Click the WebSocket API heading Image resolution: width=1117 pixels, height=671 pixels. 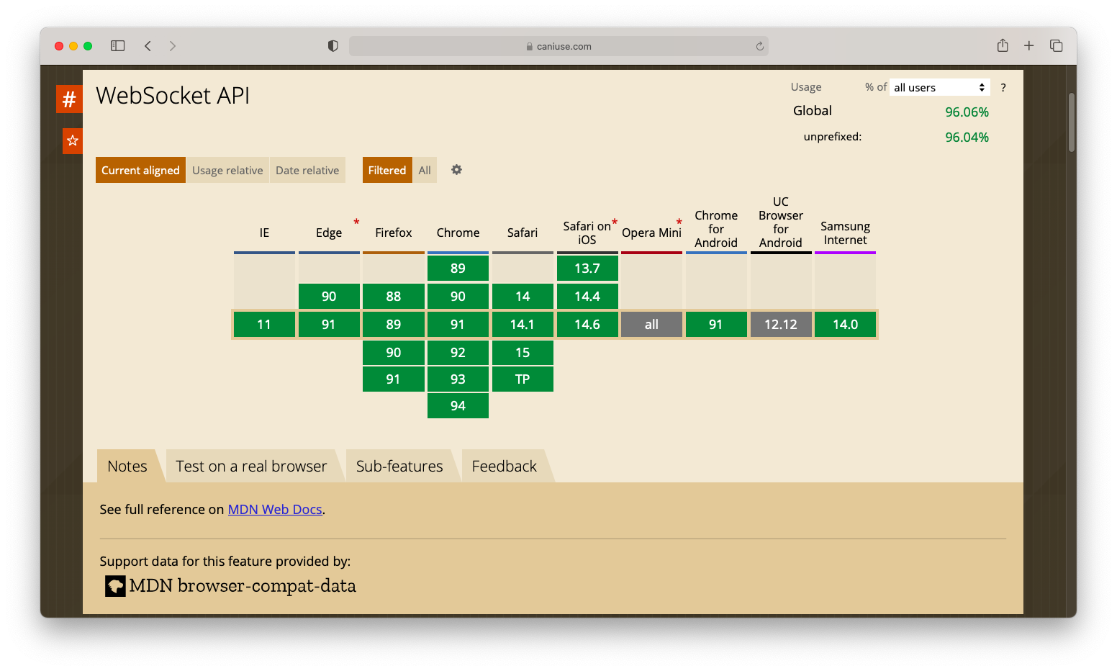tap(173, 96)
